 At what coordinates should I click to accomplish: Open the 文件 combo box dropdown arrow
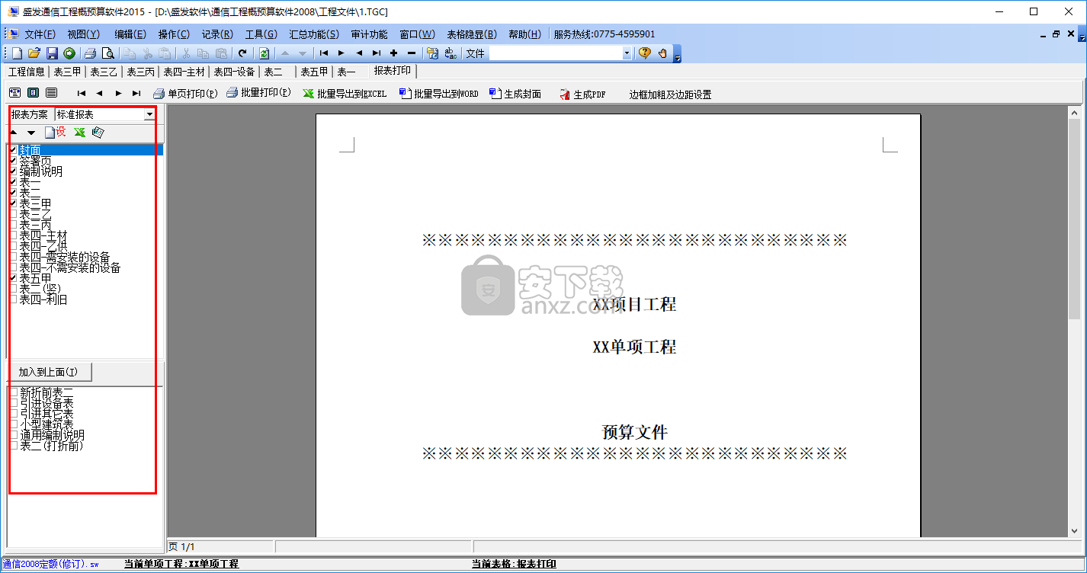(627, 53)
